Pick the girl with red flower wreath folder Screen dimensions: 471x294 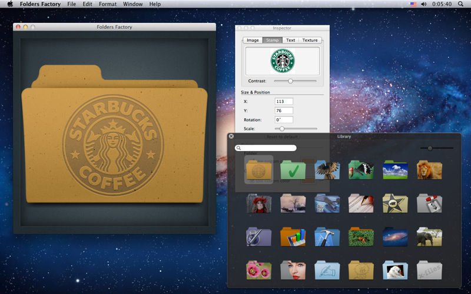[258, 203]
